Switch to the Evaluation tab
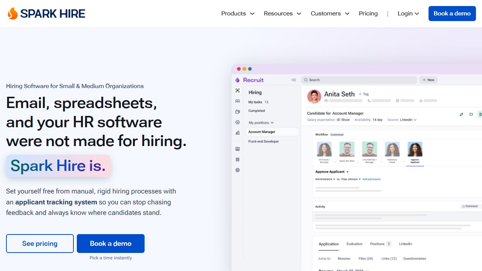The image size is (482, 271). click(x=354, y=244)
